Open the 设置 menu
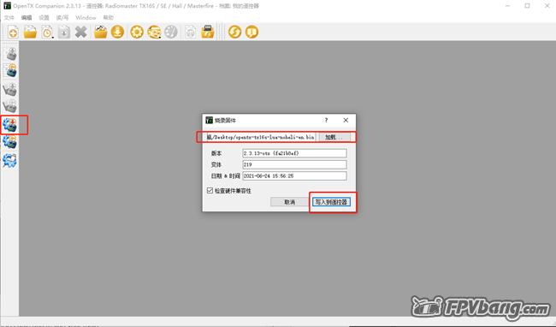 [x=44, y=18]
